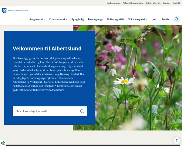The width and height of the screenshot is (182, 146).
Task: Open the header search magnifier icon
Action: (x=177, y=19)
